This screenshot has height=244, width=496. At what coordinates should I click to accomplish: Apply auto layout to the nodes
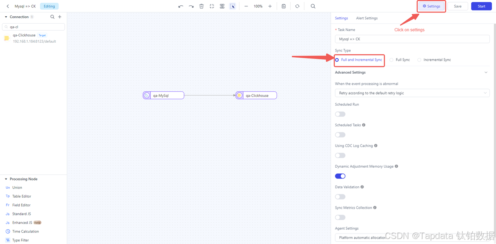[222, 6]
